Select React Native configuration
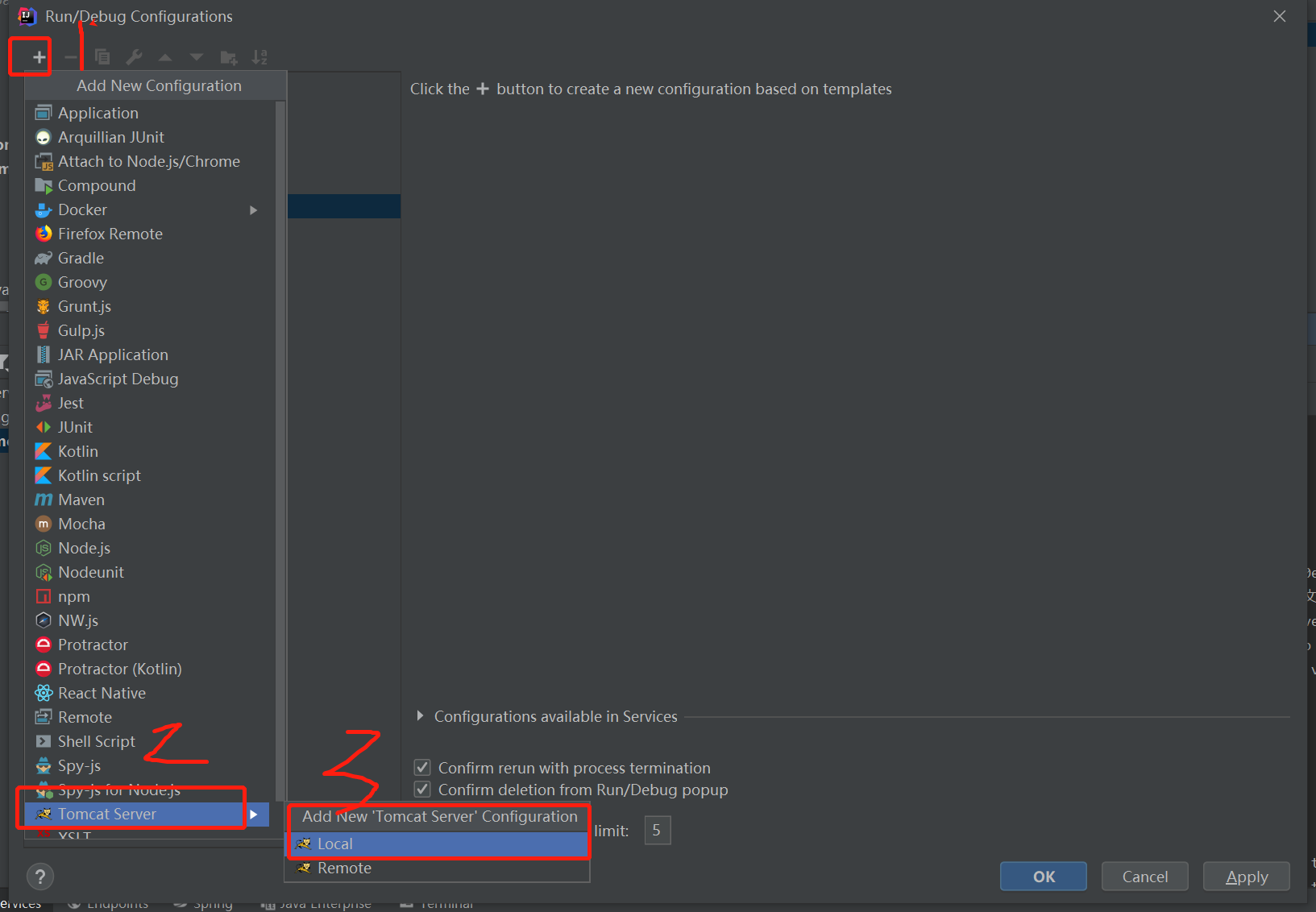Image resolution: width=1316 pixels, height=912 pixels. (150, 693)
